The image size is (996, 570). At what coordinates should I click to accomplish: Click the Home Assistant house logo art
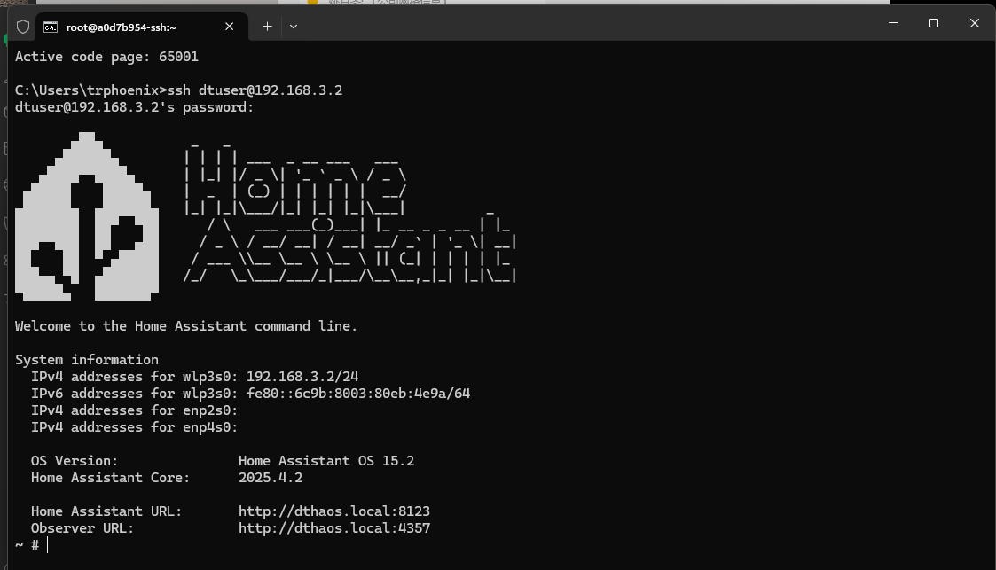coord(87,217)
